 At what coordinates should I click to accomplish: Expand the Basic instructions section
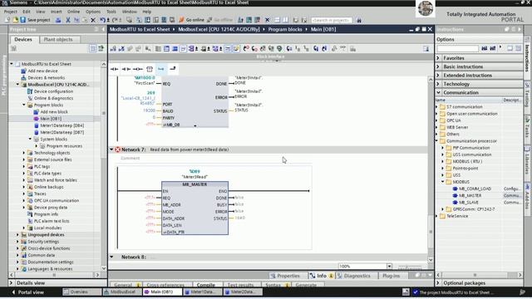[x=438, y=66]
